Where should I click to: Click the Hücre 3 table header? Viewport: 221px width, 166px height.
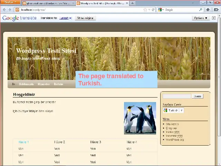(95, 142)
